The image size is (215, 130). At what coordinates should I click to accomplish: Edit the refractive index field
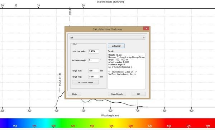94,51
